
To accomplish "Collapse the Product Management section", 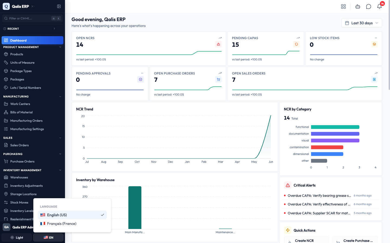I will tap(60, 47).
